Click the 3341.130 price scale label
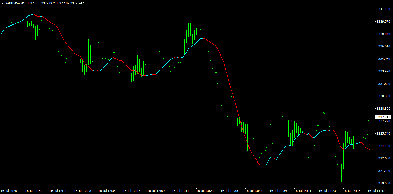This screenshot has height=194, width=393. 383,9
